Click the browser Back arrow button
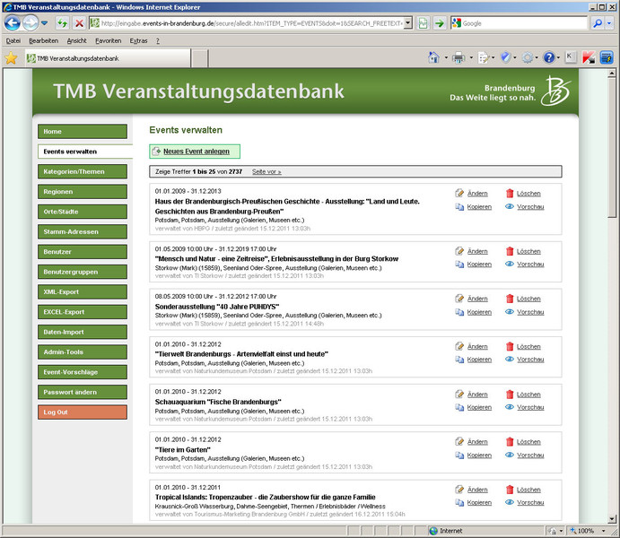 (13, 23)
